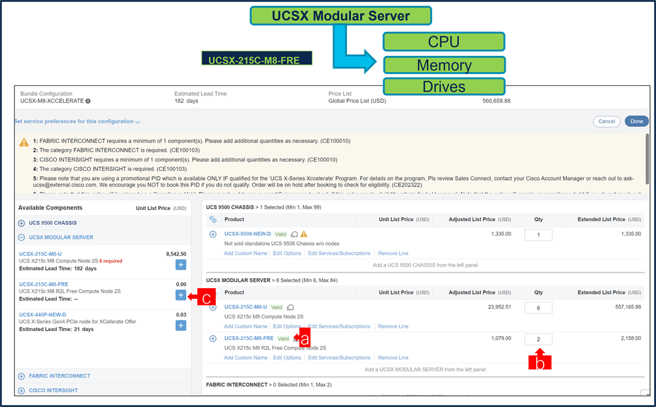Image resolution: width=656 pixels, height=407 pixels.
Task: Click the comment icon next to UCSX-215C-M8-U Valid
Action: (290, 308)
